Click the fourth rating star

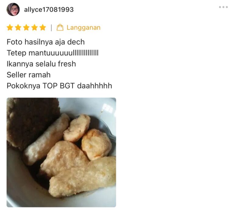pyautogui.click(x=34, y=28)
